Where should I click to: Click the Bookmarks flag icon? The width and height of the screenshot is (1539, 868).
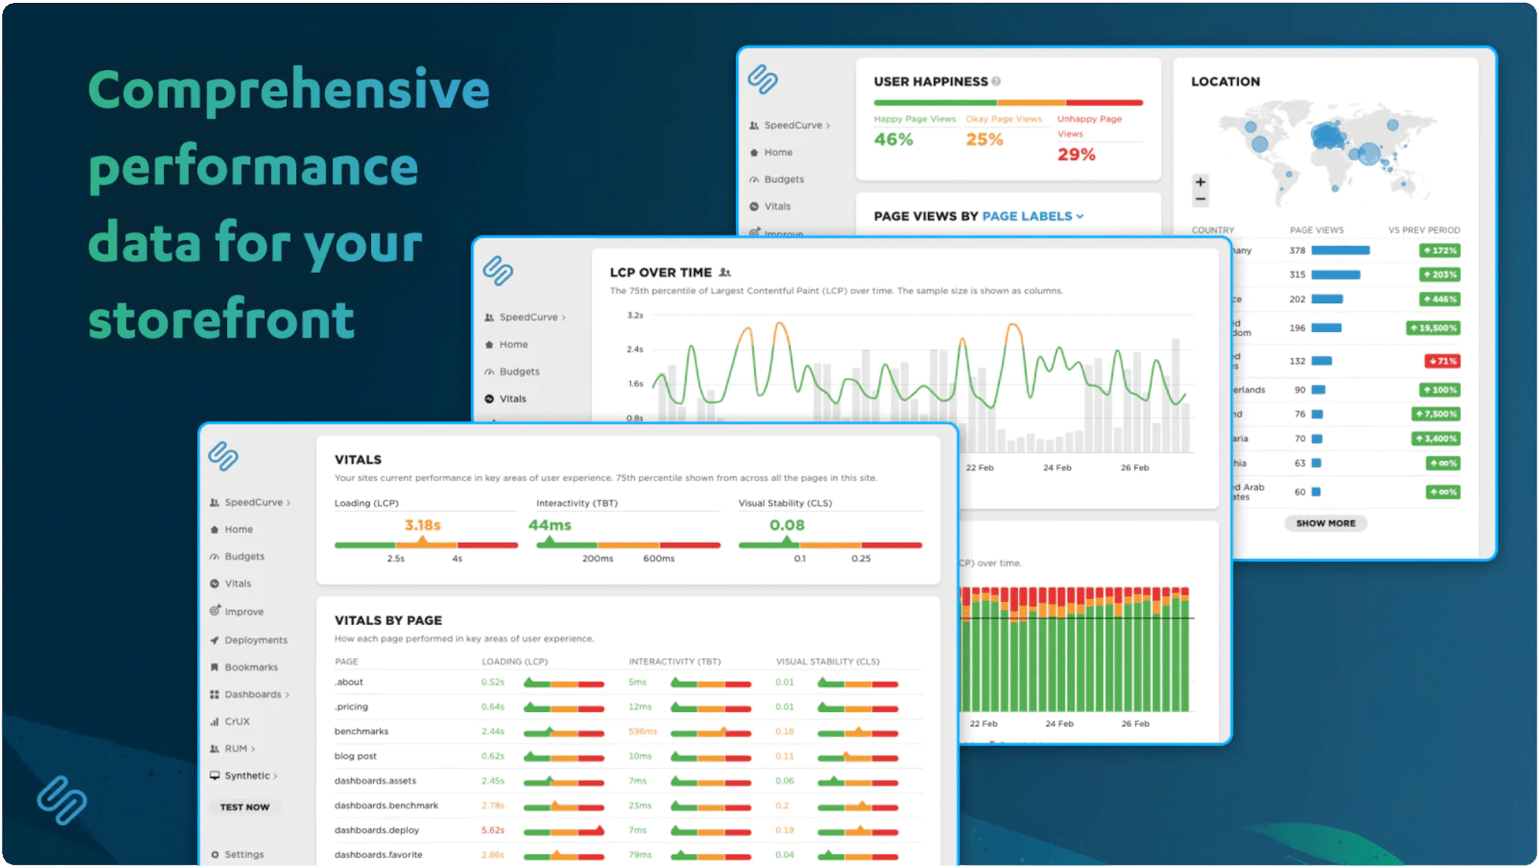point(215,667)
